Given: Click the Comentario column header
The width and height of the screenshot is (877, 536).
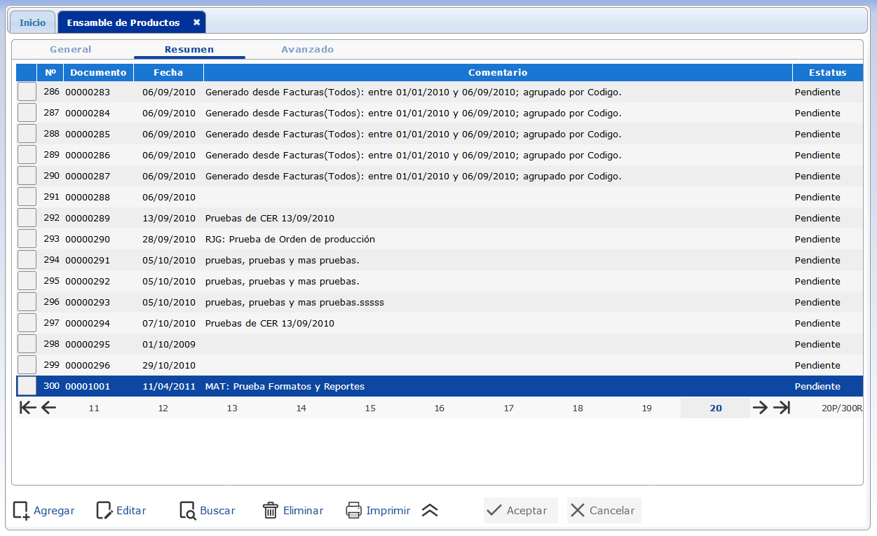Looking at the screenshot, I should (x=498, y=72).
